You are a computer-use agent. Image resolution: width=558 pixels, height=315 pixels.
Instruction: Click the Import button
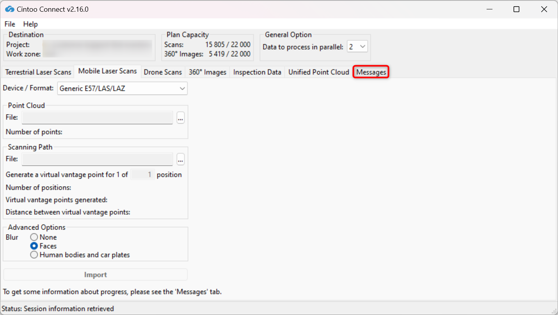(x=96, y=275)
